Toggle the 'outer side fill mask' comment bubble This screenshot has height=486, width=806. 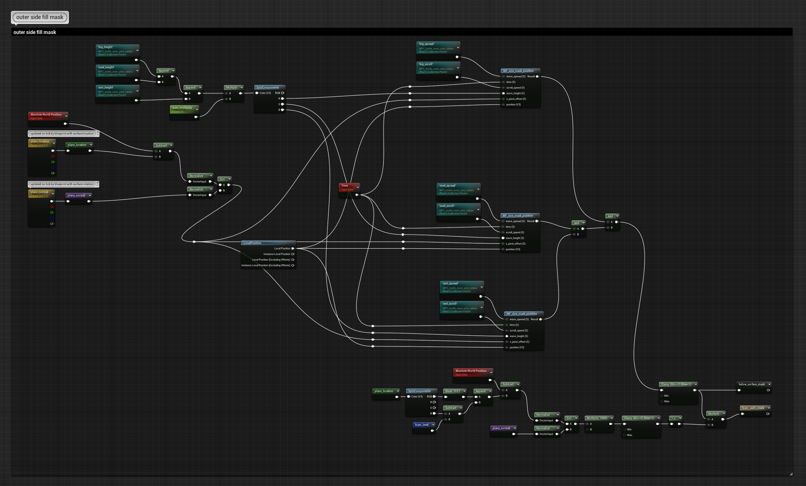(x=40, y=17)
